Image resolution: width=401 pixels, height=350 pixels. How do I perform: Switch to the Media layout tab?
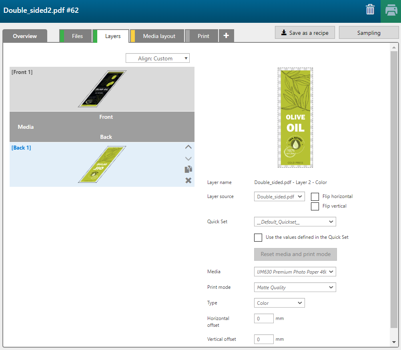(159, 36)
